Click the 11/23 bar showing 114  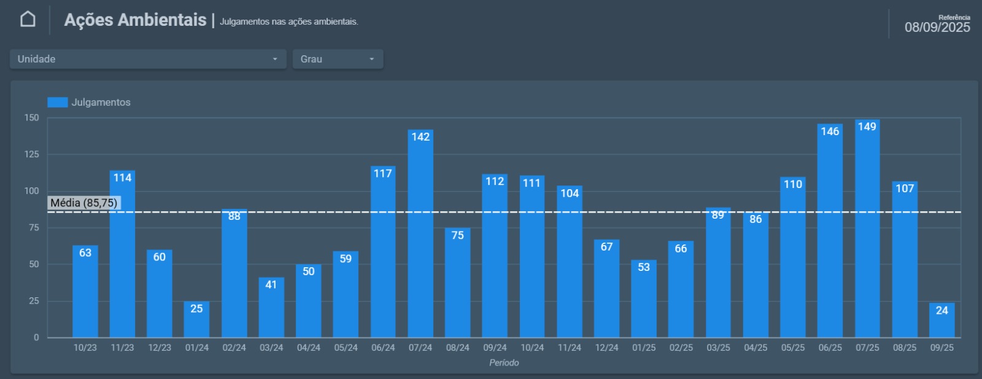click(122, 258)
